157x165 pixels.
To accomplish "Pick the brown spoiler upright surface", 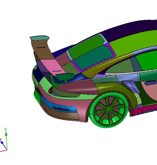I will pyautogui.click(x=42, y=49).
